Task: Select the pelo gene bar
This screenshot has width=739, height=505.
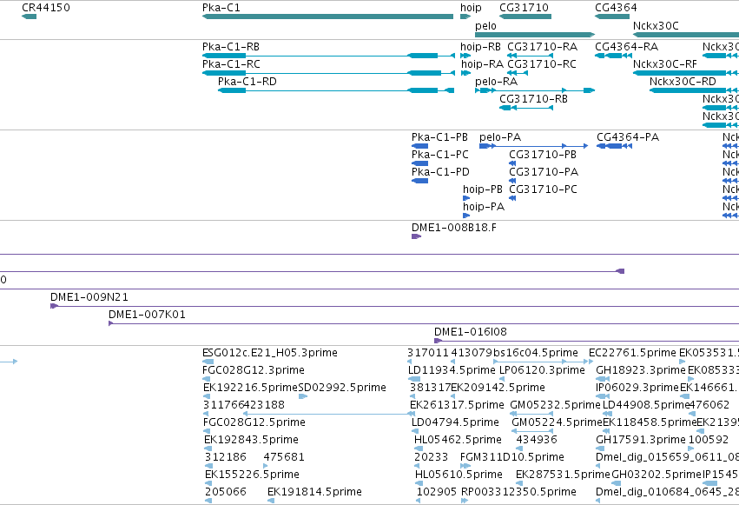Action: tap(535, 35)
